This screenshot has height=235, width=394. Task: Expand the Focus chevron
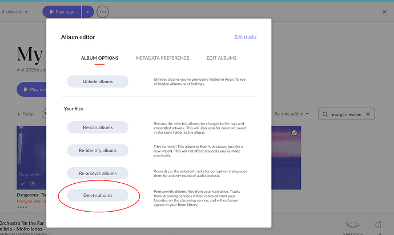click(x=19, y=114)
